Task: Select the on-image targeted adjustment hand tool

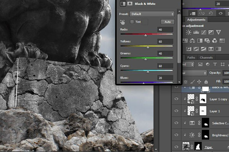Action: coord(123,22)
